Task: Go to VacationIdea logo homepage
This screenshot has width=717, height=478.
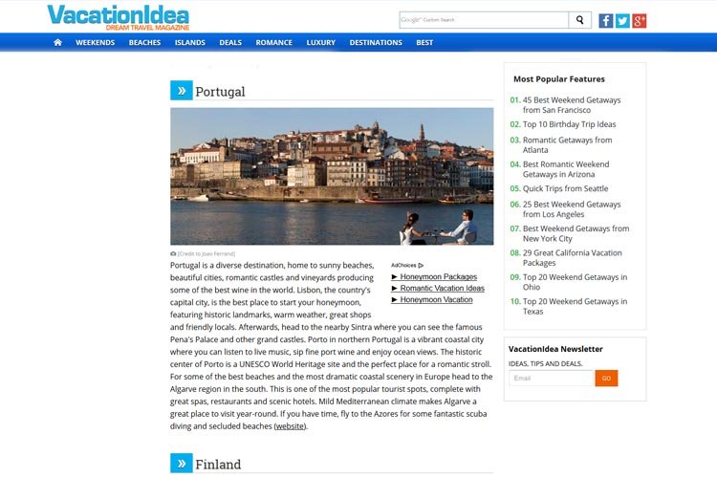Action: pyautogui.click(x=119, y=17)
